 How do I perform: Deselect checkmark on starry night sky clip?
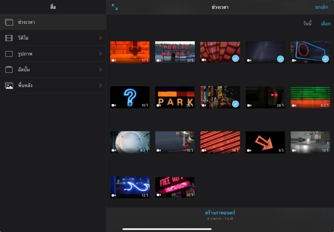coord(280,59)
